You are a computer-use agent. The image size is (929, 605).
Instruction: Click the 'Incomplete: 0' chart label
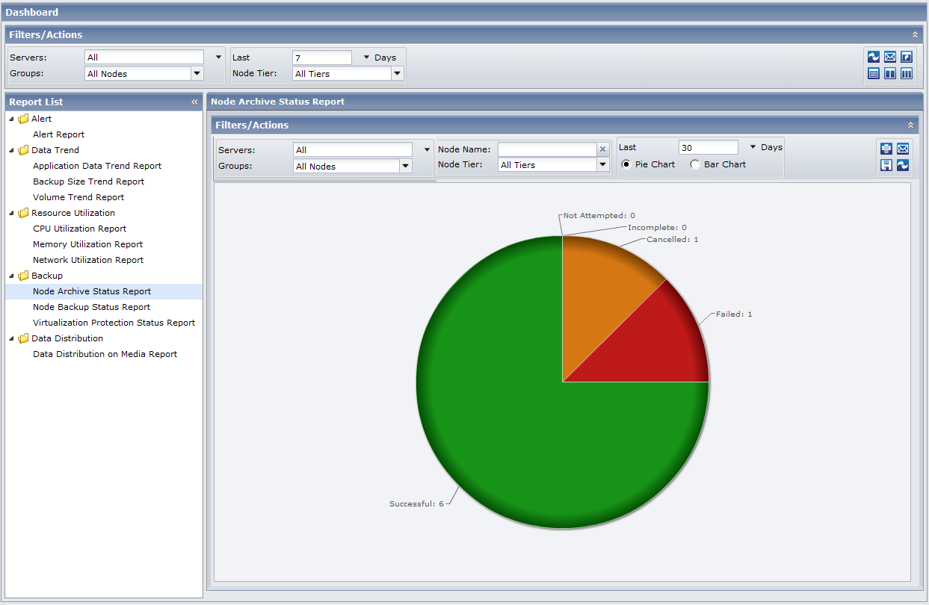(x=657, y=227)
